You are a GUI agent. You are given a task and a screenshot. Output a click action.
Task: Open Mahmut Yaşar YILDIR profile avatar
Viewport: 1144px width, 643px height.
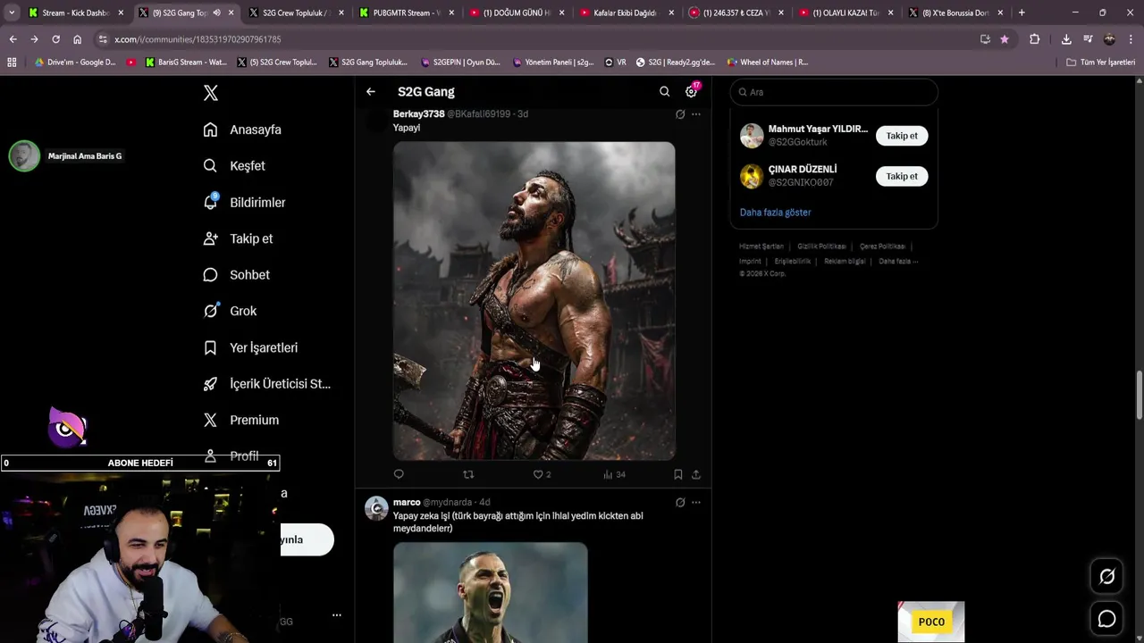tap(752, 136)
